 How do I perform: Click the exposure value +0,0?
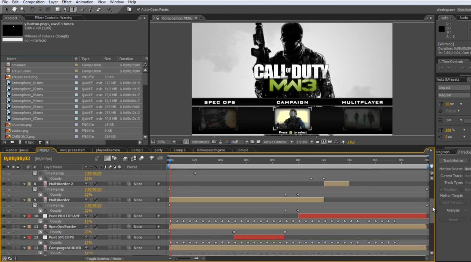pos(351,142)
